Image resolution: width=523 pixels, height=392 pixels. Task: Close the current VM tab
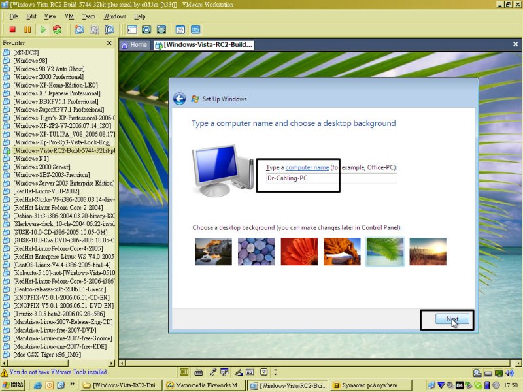click(x=515, y=44)
